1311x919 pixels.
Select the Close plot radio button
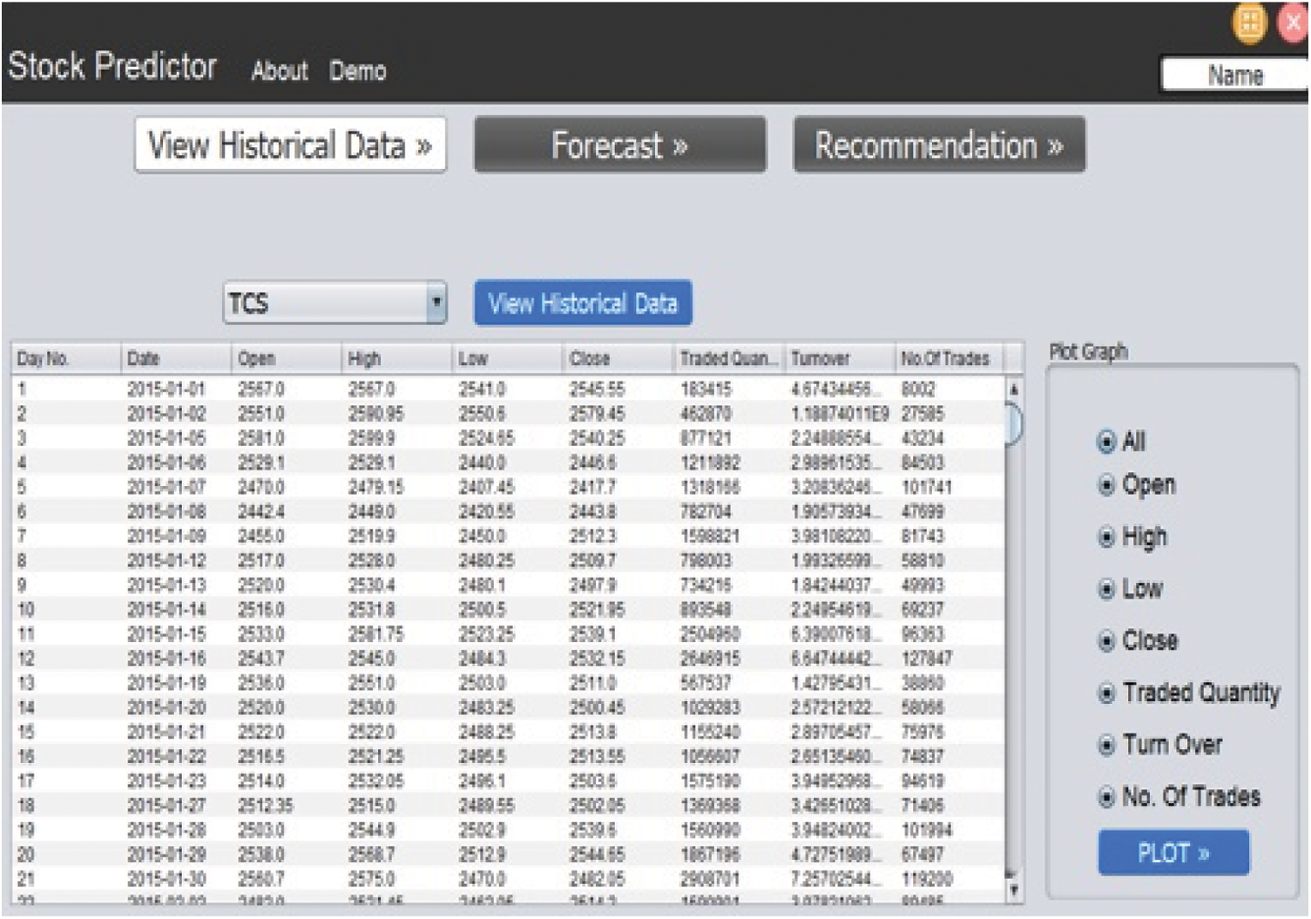[x=1106, y=642]
